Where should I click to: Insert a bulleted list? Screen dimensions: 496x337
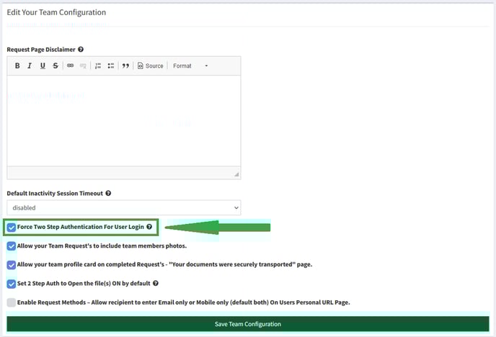point(111,66)
